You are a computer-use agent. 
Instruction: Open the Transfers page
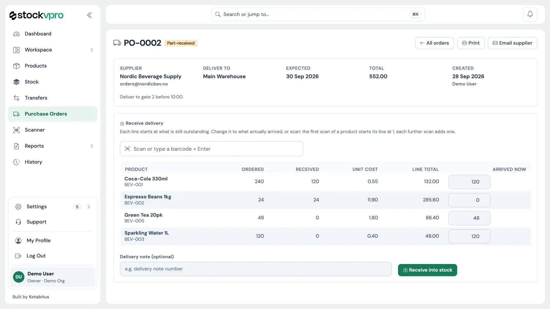53,98
